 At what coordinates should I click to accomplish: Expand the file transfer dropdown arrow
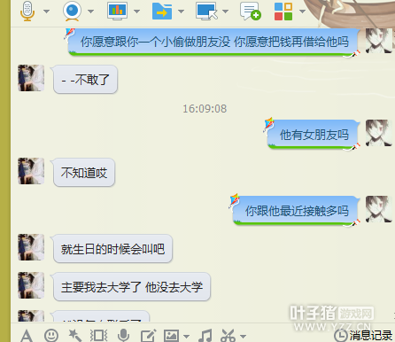(182, 12)
